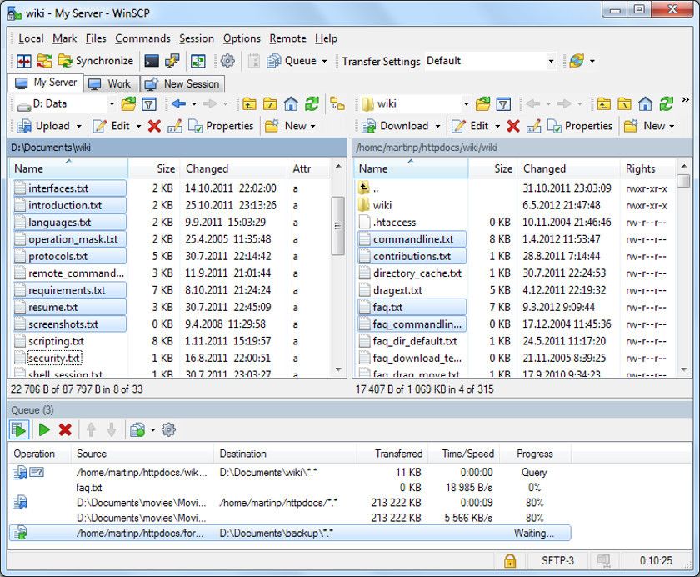Click the SFTP-3 protocol status entry
The height and width of the screenshot is (577, 700).
pos(557,560)
